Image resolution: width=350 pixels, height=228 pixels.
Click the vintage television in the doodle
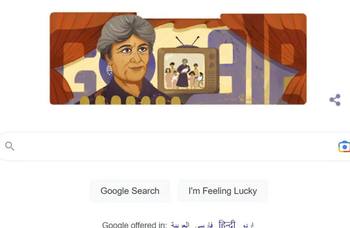(x=188, y=69)
